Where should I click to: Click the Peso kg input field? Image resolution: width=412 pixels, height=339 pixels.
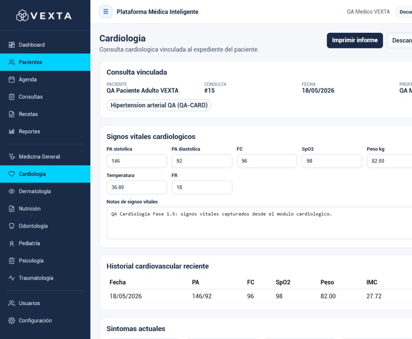tap(390, 161)
